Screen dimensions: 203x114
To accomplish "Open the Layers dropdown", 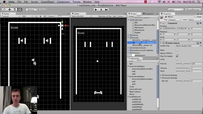I will (175, 10).
